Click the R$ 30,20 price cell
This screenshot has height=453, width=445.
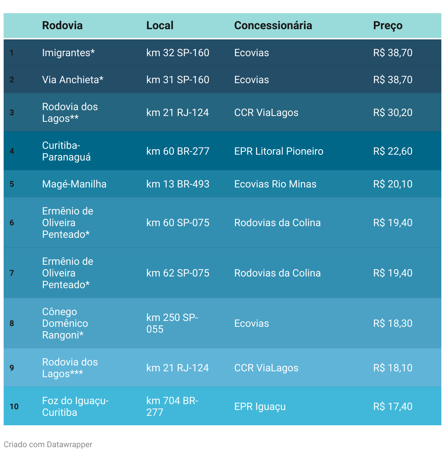[x=393, y=113]
